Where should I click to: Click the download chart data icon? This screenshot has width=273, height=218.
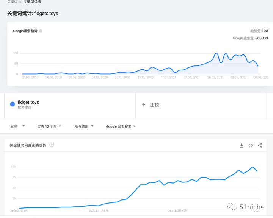(242, 145)
